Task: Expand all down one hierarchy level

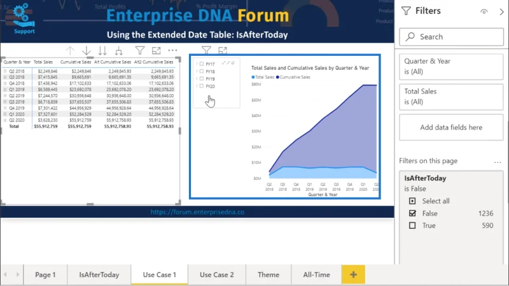Action: (119, 51)
